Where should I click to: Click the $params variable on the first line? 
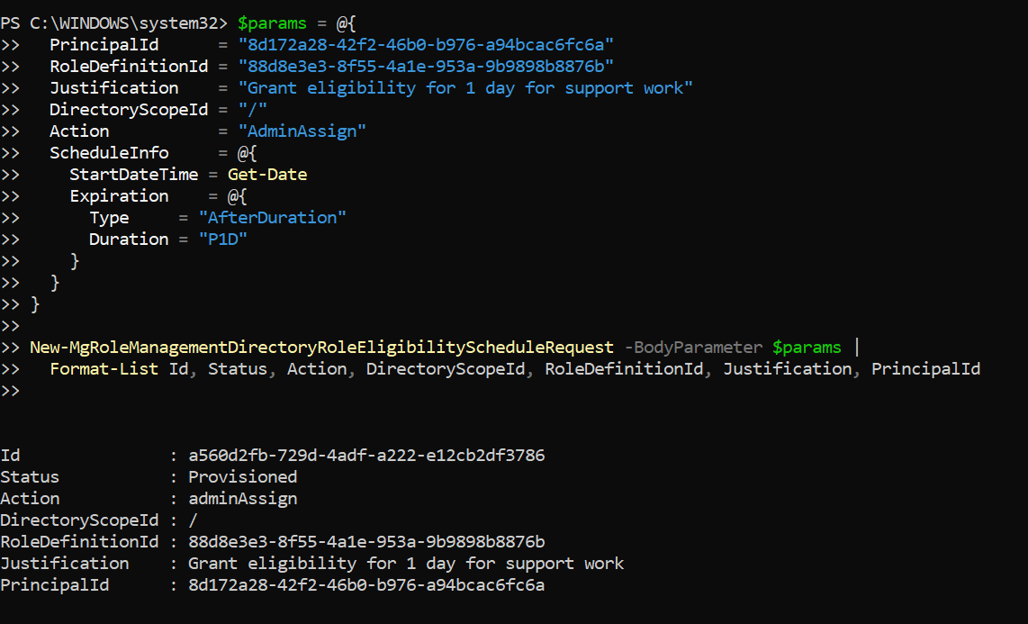(x=272, y=23)
